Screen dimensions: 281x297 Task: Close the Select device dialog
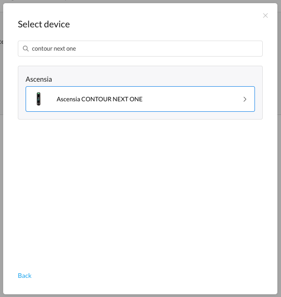265,16
